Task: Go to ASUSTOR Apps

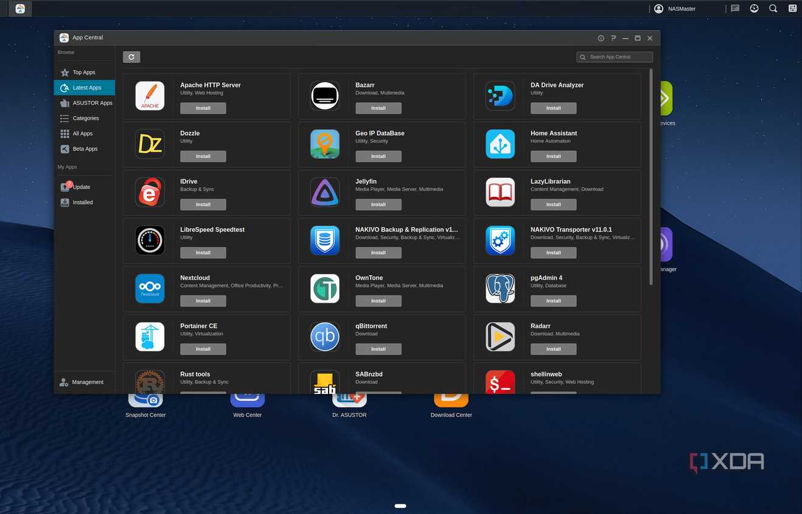Action: [84, 103]
